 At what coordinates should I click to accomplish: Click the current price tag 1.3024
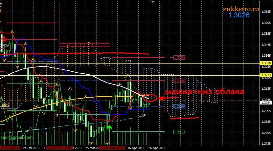click(266, 103)
